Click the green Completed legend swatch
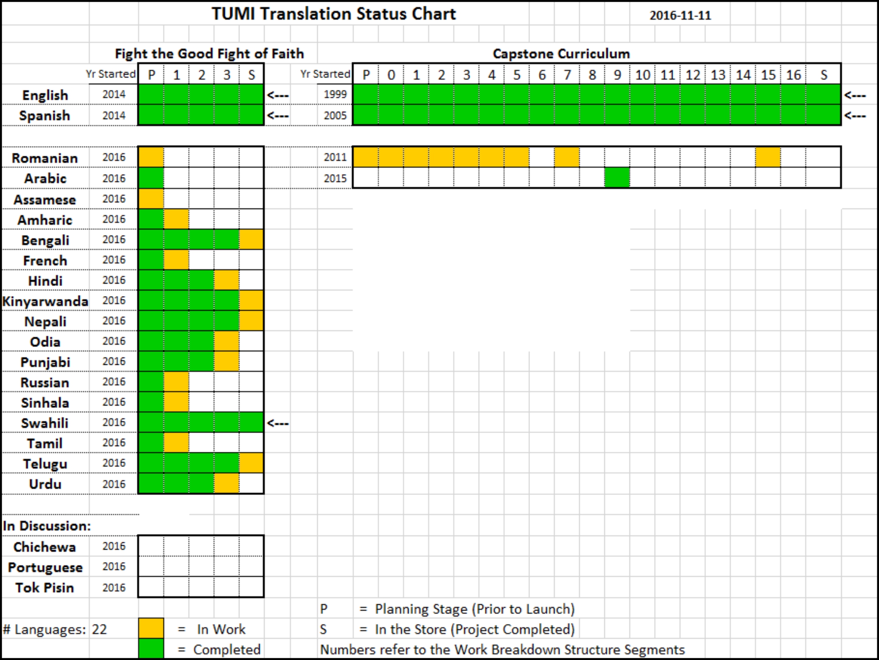The height and width of the screenshot is (660, 879). (151, 649)
